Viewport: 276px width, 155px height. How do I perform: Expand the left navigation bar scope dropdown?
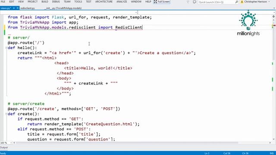pyautogui.click(x=136, y=12)
